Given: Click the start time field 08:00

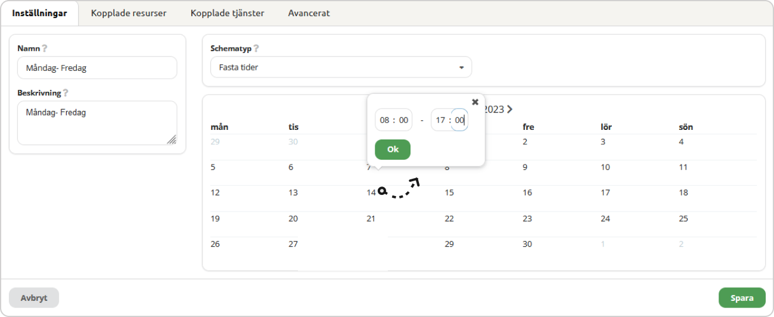Looking at the screenshot, I should click(x=393, y=120).
